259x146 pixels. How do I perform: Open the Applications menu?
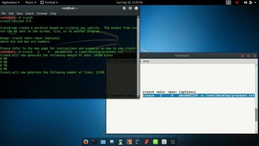[11, 2]
